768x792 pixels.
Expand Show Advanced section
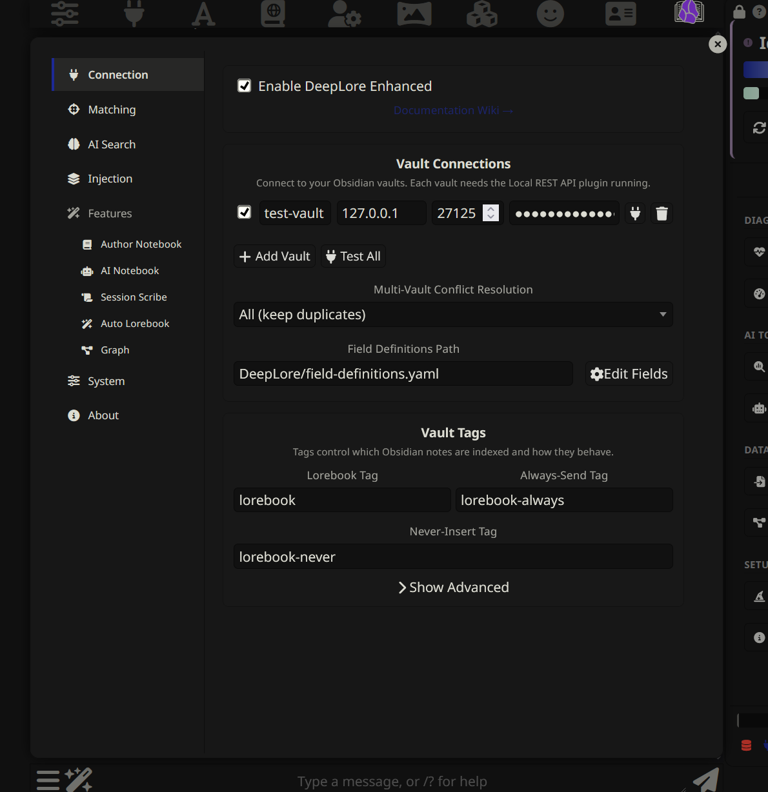453,588
